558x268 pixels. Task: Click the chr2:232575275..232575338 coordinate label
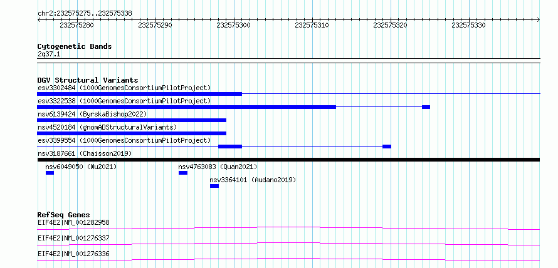point(85,14)
